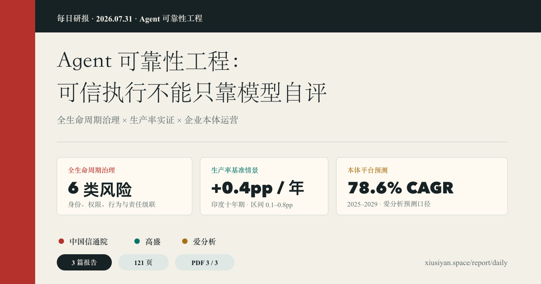Click the teal dot beside 高盛
Screen dimensions: 541x284
click(137, 241)
